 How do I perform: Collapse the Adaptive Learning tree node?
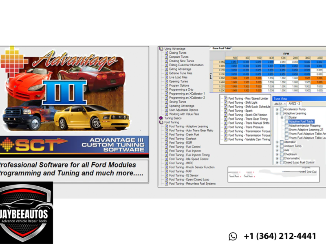coord(277,113)
